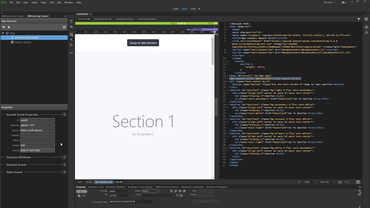Select the body tag in tag selector

click(80, 182)
